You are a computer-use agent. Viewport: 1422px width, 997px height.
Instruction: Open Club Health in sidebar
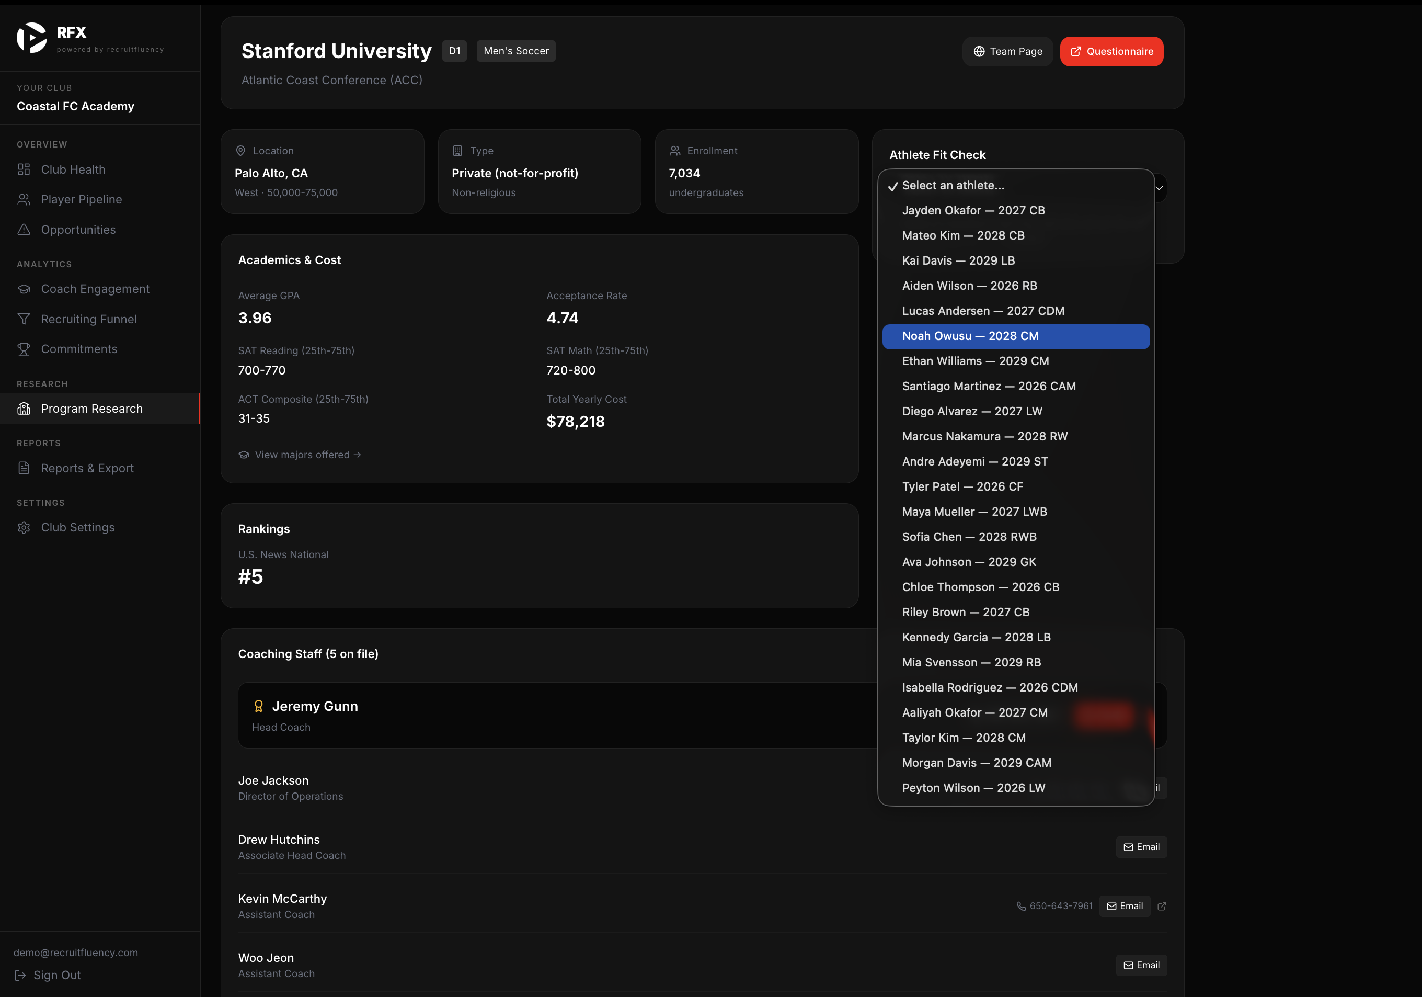pyautogui.click(x=100, y=169)
